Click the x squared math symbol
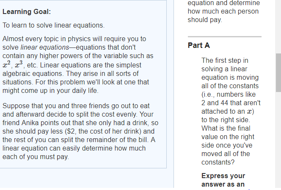Screen dimensions: 281x190 pos(6,64)
